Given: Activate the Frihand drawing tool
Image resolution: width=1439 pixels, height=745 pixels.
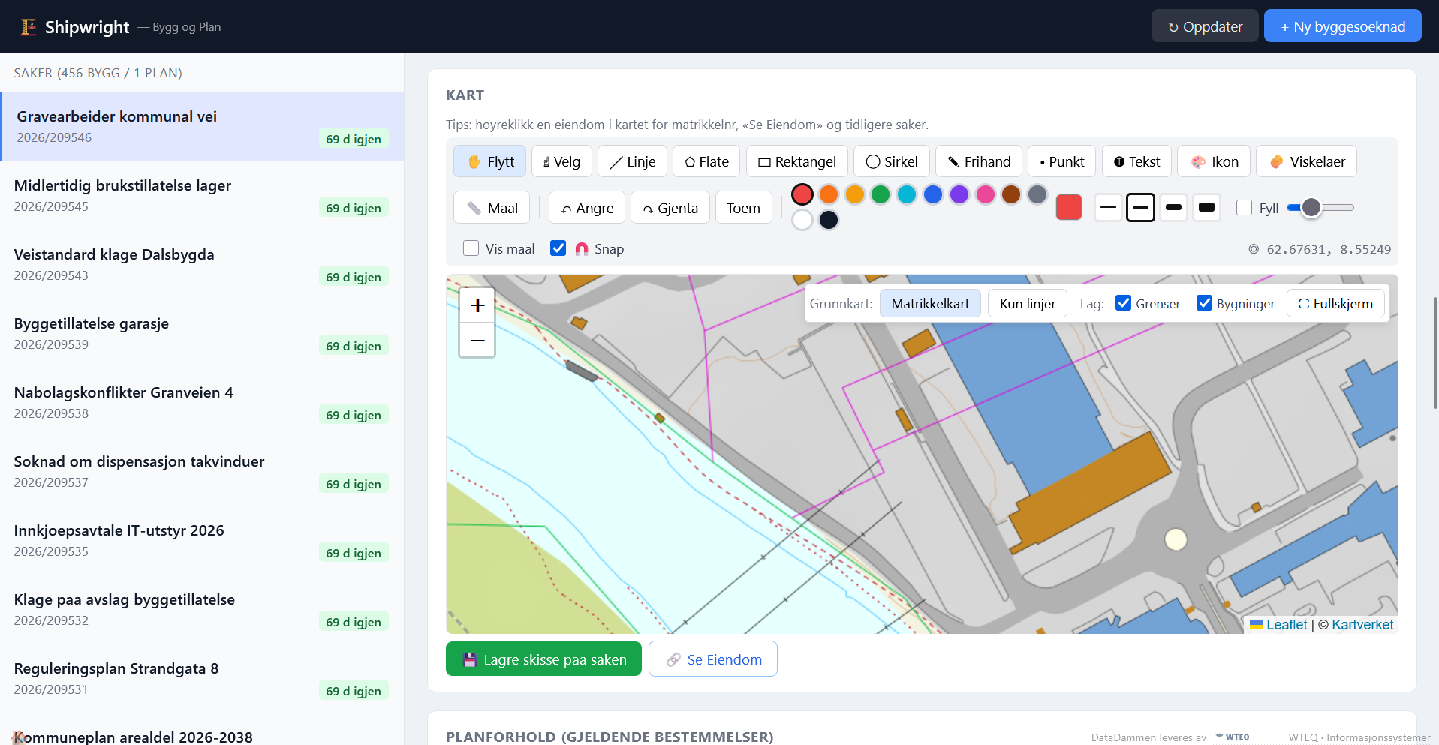Looking at the screenshot, I should 978,161.
